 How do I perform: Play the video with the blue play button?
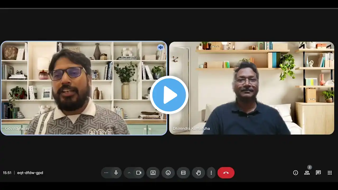[x=169, y=95]
